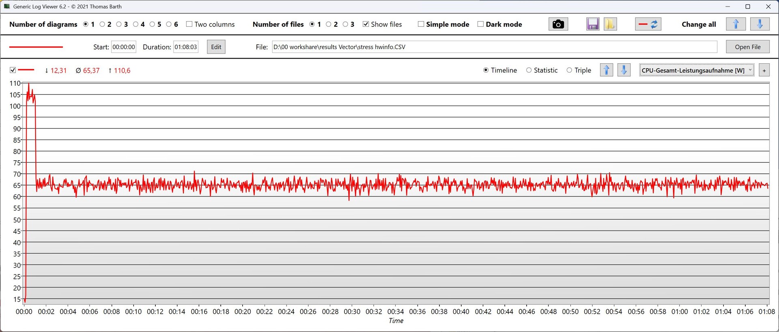The image size is (779, 332).
Task: Maximize the Generic Log Viewer window
Action: [x=748, y=6]
